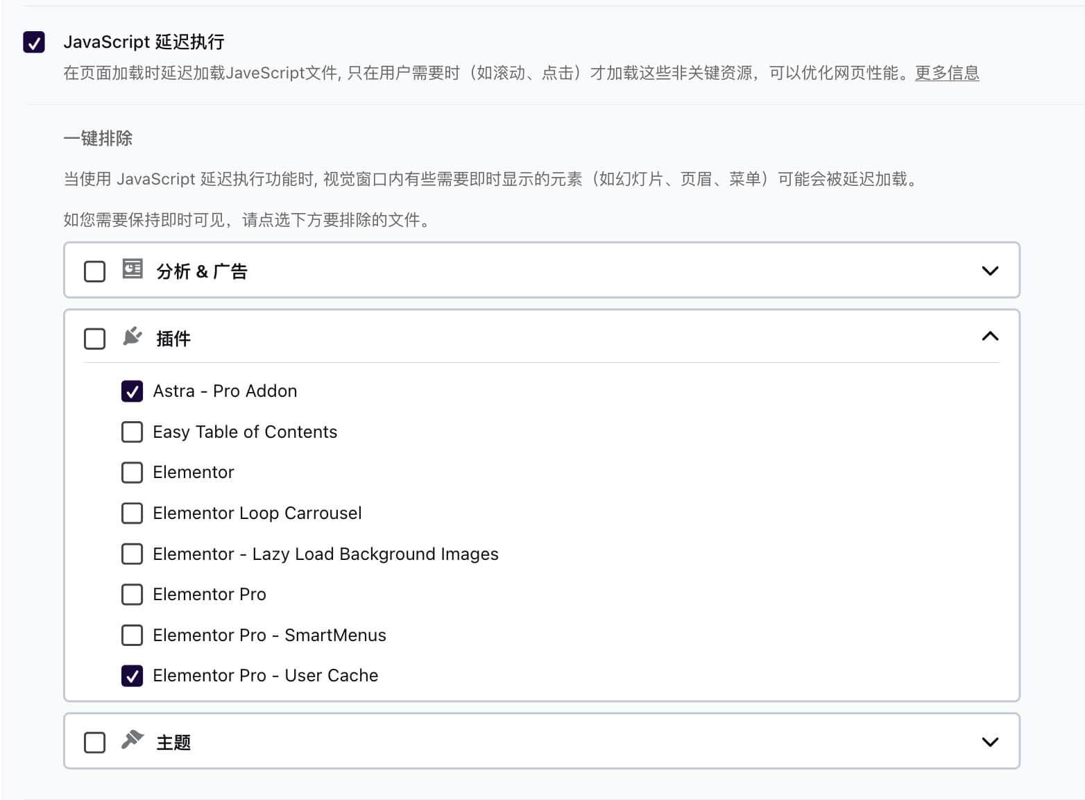
Task: Click the Easy Table of Contents label
Action: [245, 432]
